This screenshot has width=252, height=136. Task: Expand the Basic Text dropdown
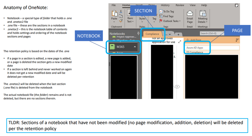pyautogui.click(x=133, y=21)
